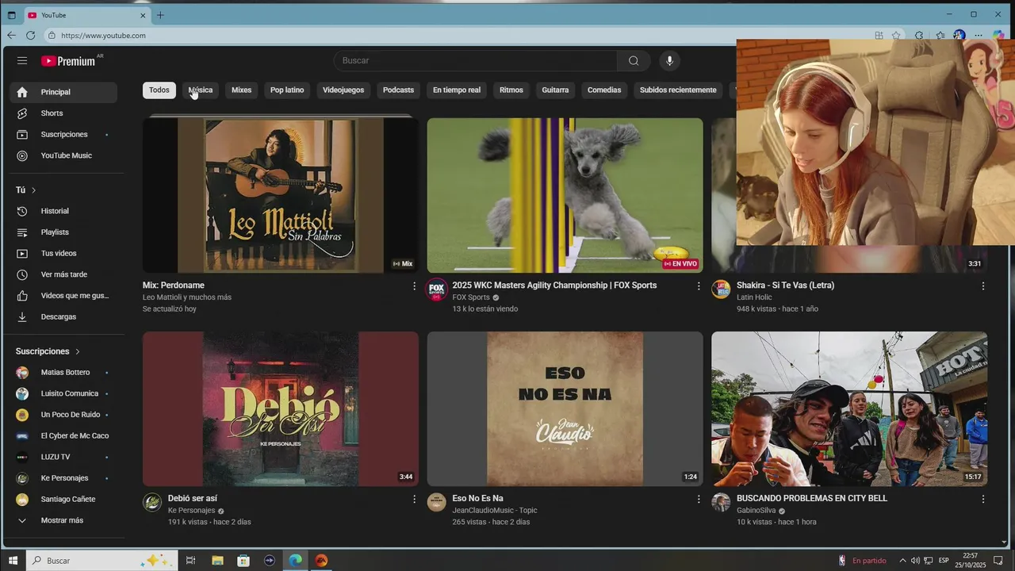Screen dimensions: 1015x571
Task: Select the Guitarra filter chip
Action: click(x=555, y=90)
